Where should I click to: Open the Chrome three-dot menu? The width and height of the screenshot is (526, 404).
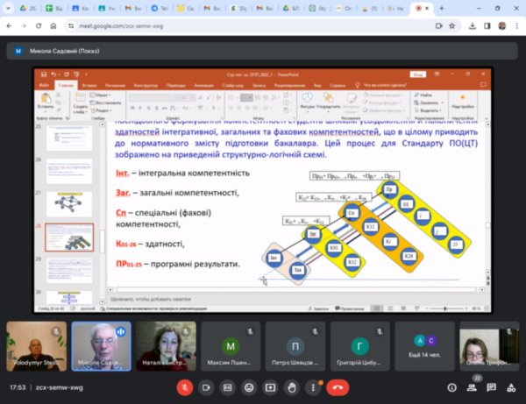pyautogui.click(x=515, y=26)
